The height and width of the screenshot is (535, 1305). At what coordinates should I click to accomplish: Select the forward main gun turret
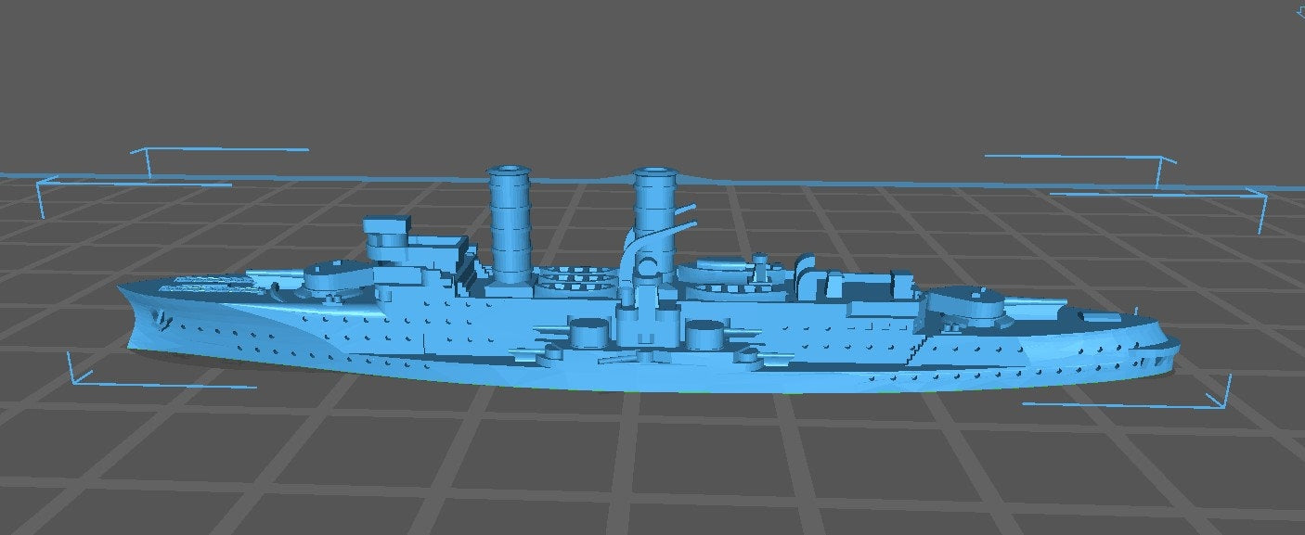click(340, 277)
